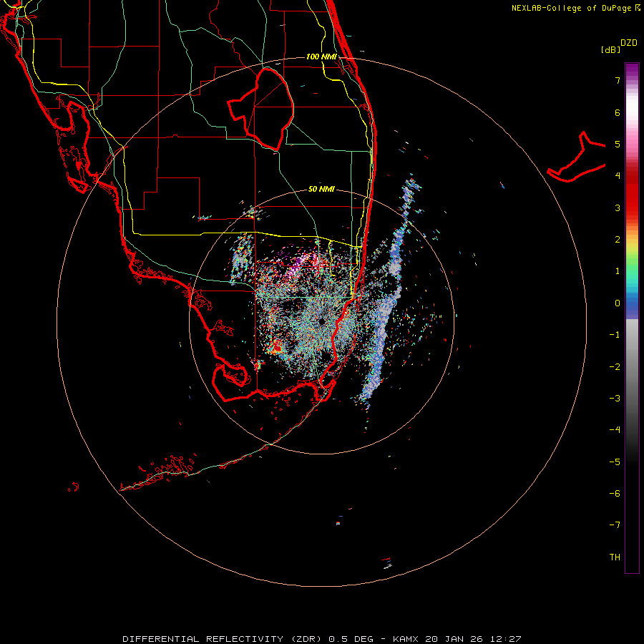Screen dimensions: 644x644
Task: Click the -1 value on the color scale
Action: (615, 335)
